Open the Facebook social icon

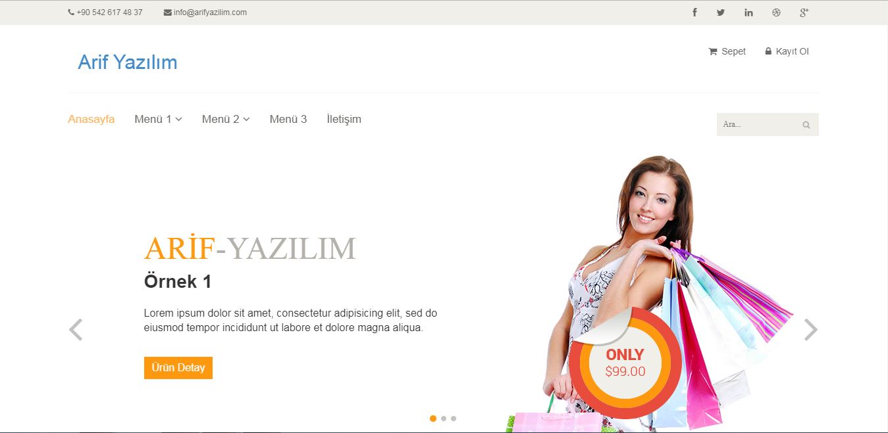pos(694,12)
